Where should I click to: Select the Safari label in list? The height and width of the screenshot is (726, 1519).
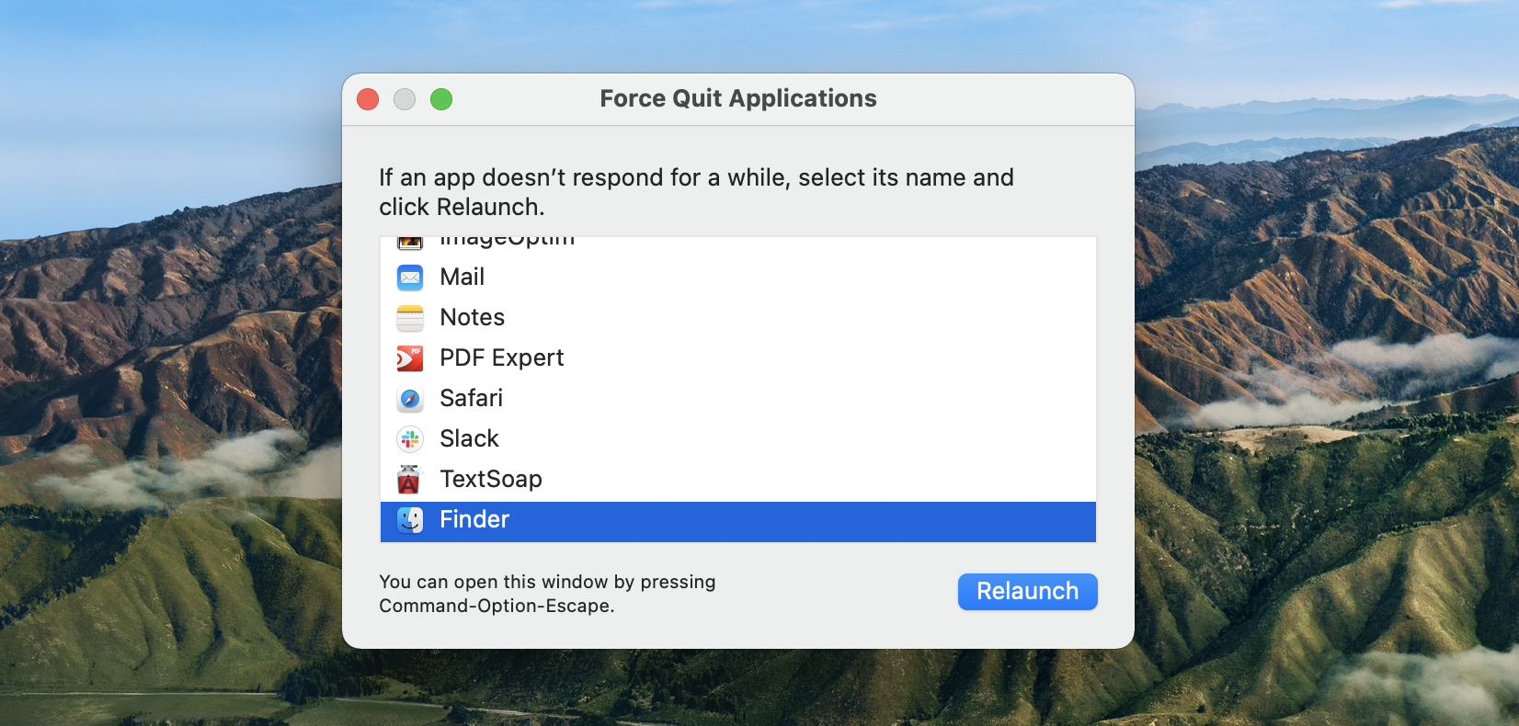(471, 398)
